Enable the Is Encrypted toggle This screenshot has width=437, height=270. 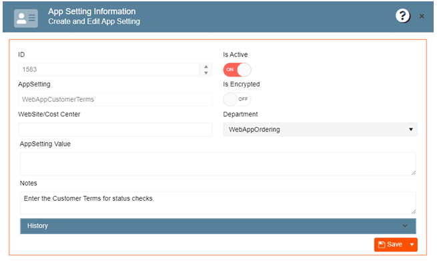237,99
